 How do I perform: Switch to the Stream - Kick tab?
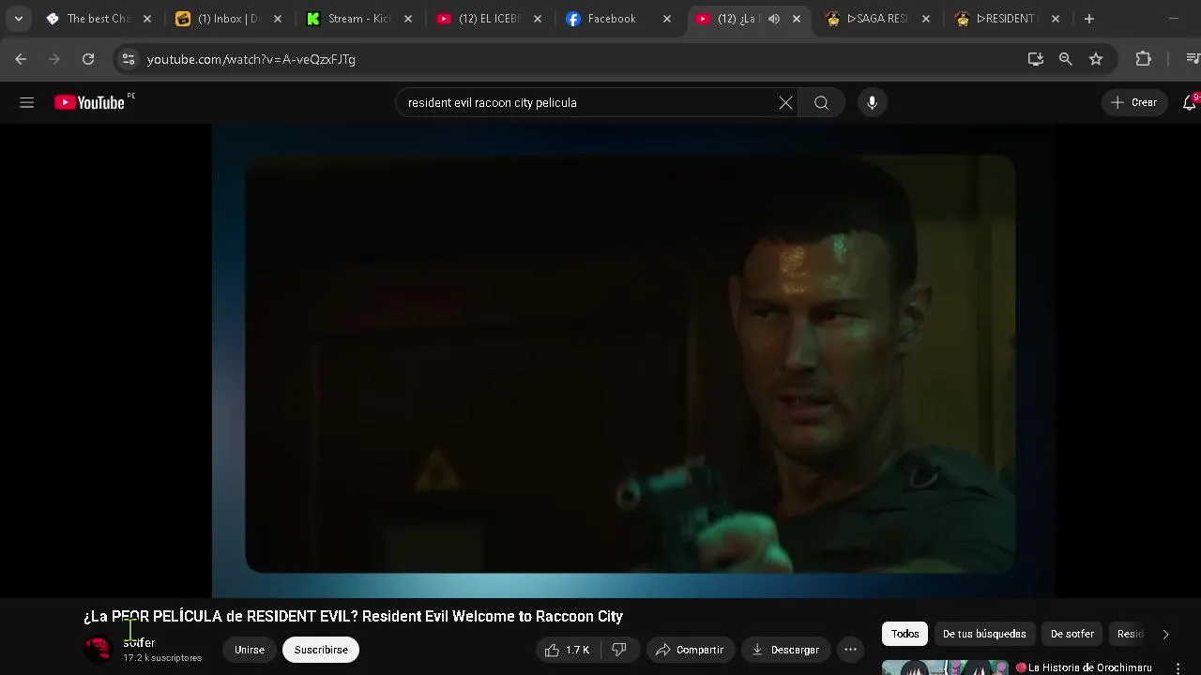click(359, 19)
